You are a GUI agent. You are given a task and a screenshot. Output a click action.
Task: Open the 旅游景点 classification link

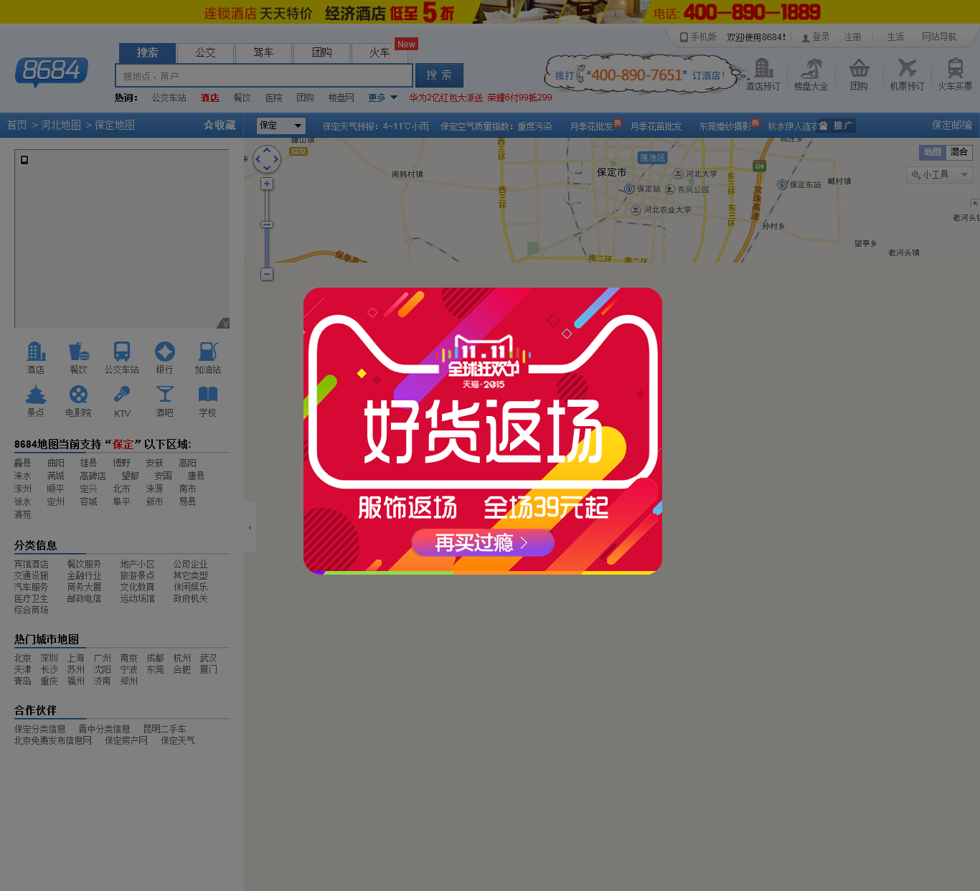tap(138, 576)
